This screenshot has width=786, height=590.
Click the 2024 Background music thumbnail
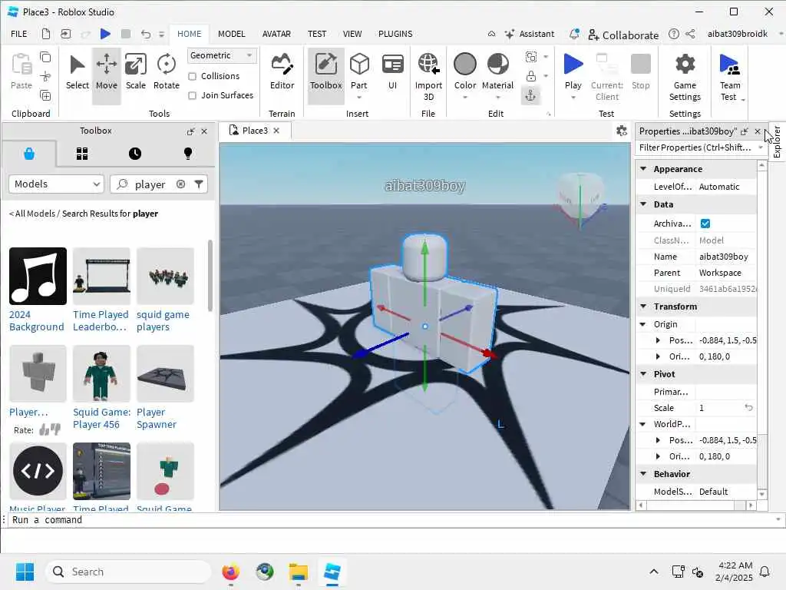click(38, 276)
